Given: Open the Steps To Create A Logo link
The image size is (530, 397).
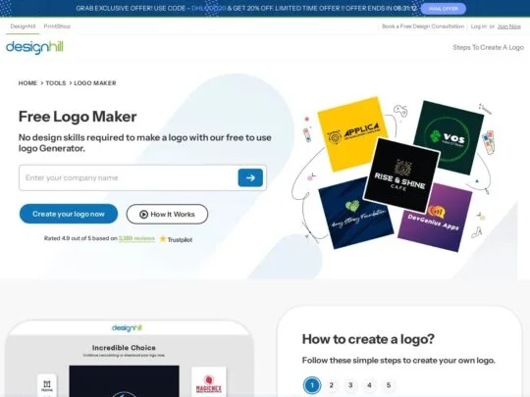Looking at the screenshot, I should [489, 48].
